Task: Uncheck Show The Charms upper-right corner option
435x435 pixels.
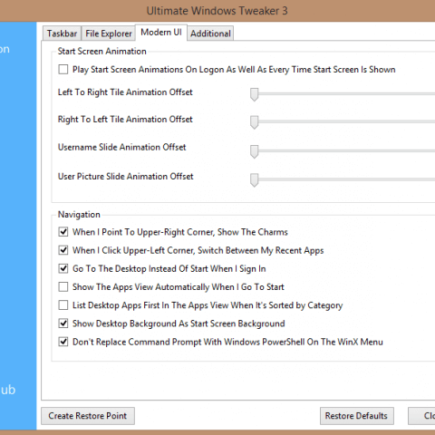Action: 63,232
